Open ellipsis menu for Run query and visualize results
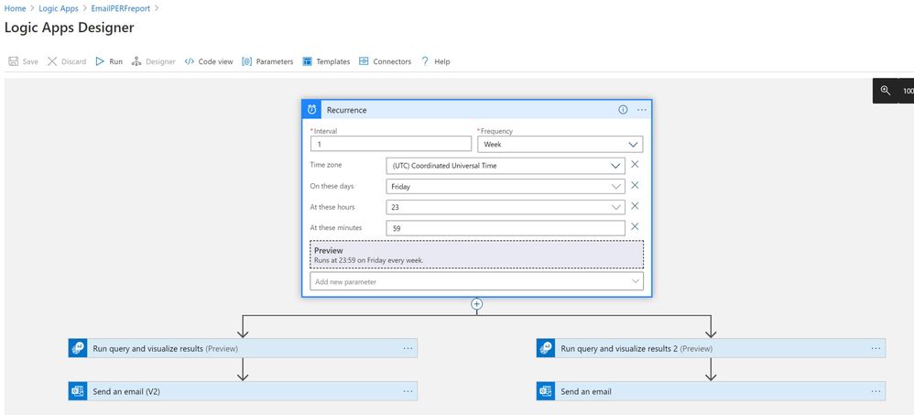This screenshot has width=914, height=415. pos(408,348)
